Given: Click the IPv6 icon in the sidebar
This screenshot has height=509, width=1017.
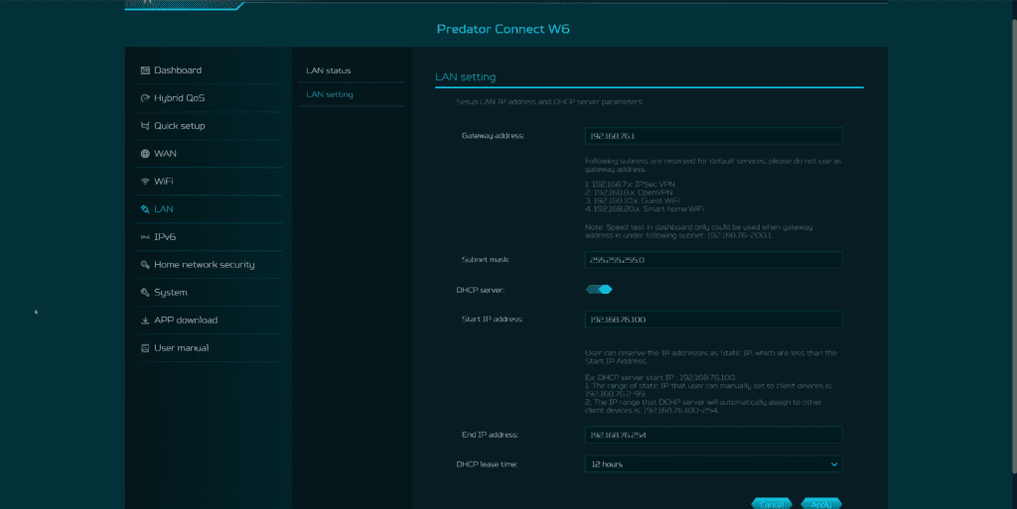Looking at the screenshot, I should (x=145, y=237).
